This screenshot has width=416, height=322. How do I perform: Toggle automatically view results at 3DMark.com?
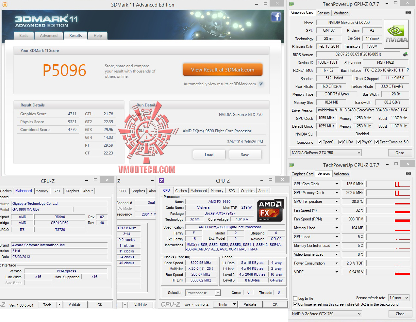[261, 84]
